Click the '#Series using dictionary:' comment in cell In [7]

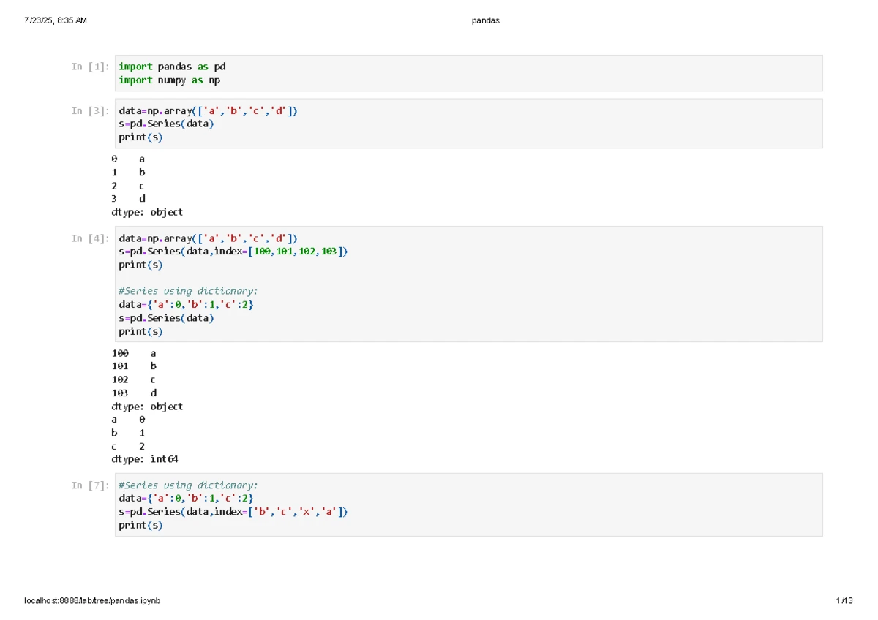(188, 485)
